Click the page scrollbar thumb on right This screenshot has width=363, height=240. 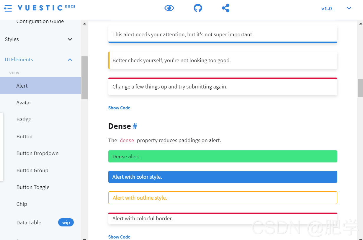tap(360, 88)
